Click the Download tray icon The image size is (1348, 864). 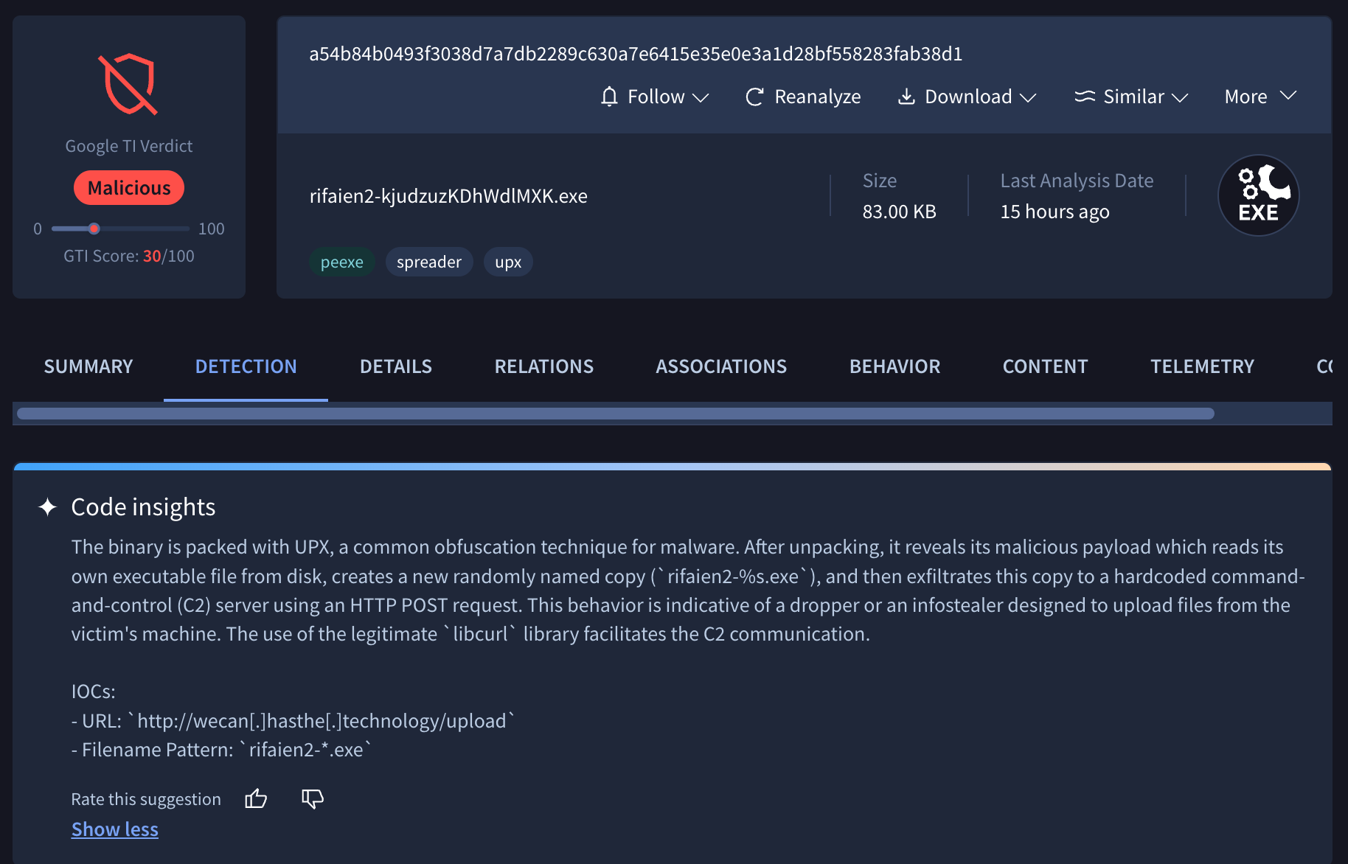[906, 97]
